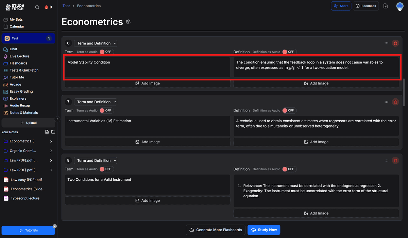Screen dimensions: 408x238
Task: Turn on Term as Audio for card 8
Action: point(106,169)
